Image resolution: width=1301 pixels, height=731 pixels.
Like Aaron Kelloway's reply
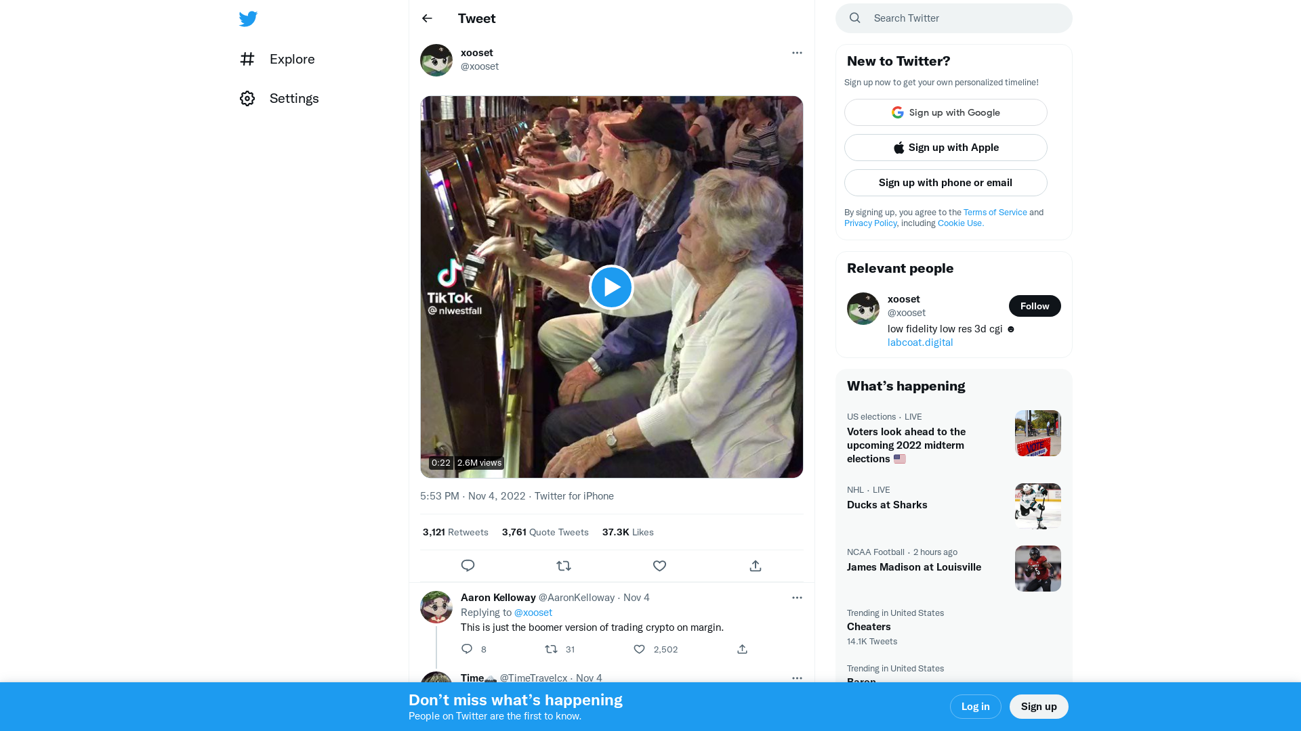click(x=639, y=649)
